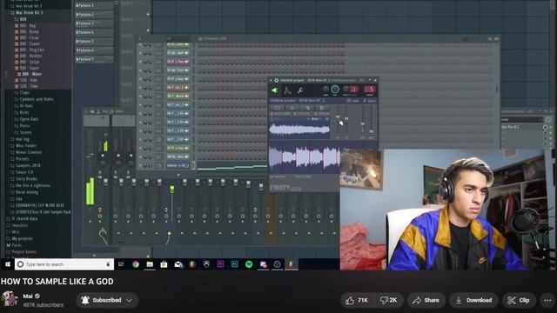This screenshot has height=313, width=557.
Task: Click the bottom audio channel name button
Action: pyautogui.click(x=178, y=165)
